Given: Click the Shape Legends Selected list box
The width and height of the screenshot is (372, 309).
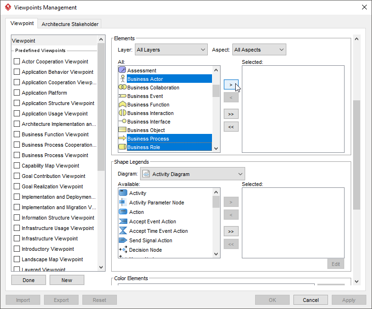Looking at the screenshot, I should pyautogui.click(x=293, y=223).
